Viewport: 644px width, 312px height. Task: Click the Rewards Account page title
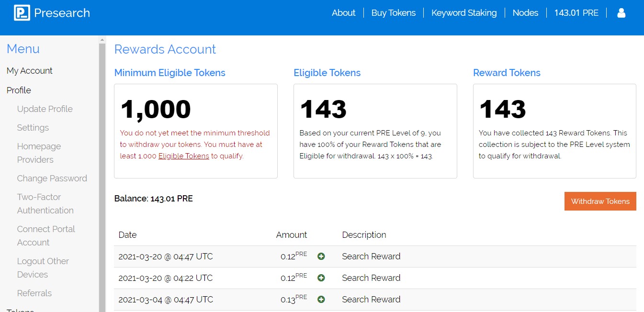click(165, 49)
